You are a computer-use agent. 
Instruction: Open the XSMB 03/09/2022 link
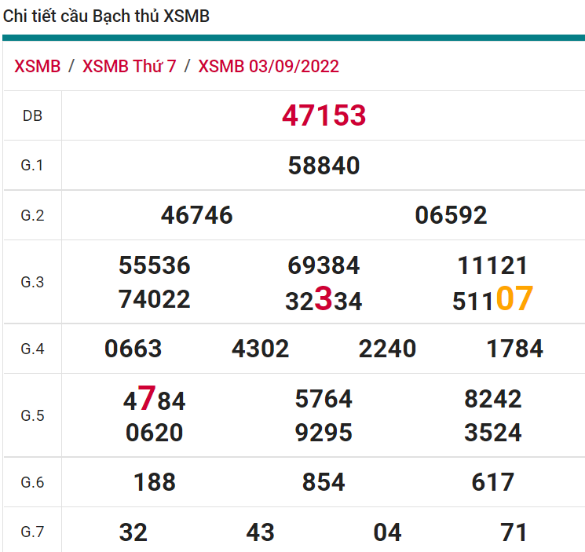(269, 66)
